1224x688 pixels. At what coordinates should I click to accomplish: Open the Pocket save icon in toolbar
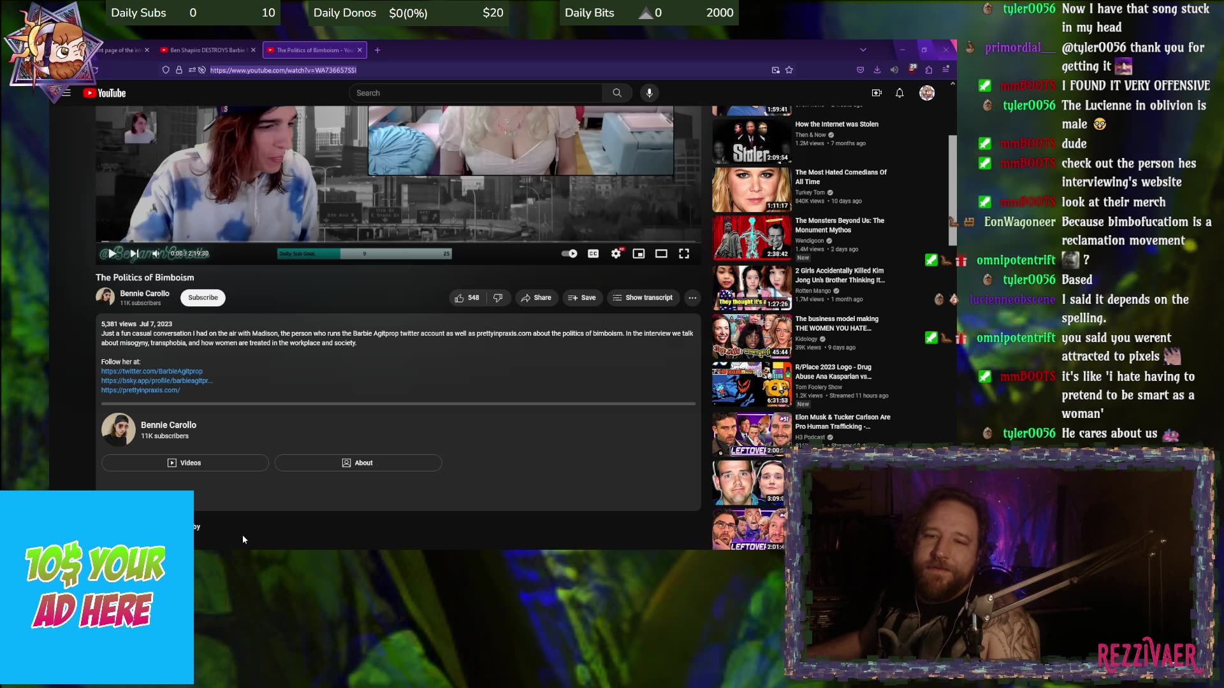click(x=861, y=70)
